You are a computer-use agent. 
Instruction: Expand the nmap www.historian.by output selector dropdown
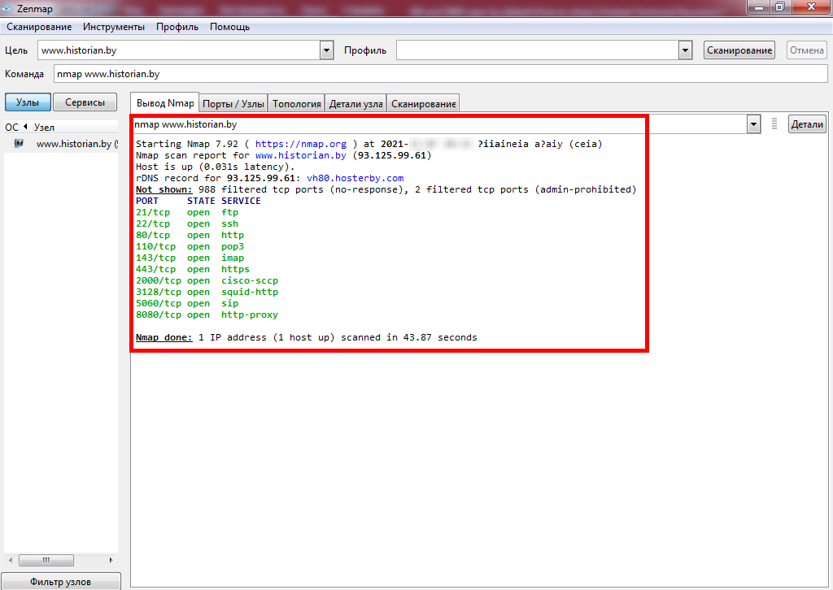[x=753, y=124]
